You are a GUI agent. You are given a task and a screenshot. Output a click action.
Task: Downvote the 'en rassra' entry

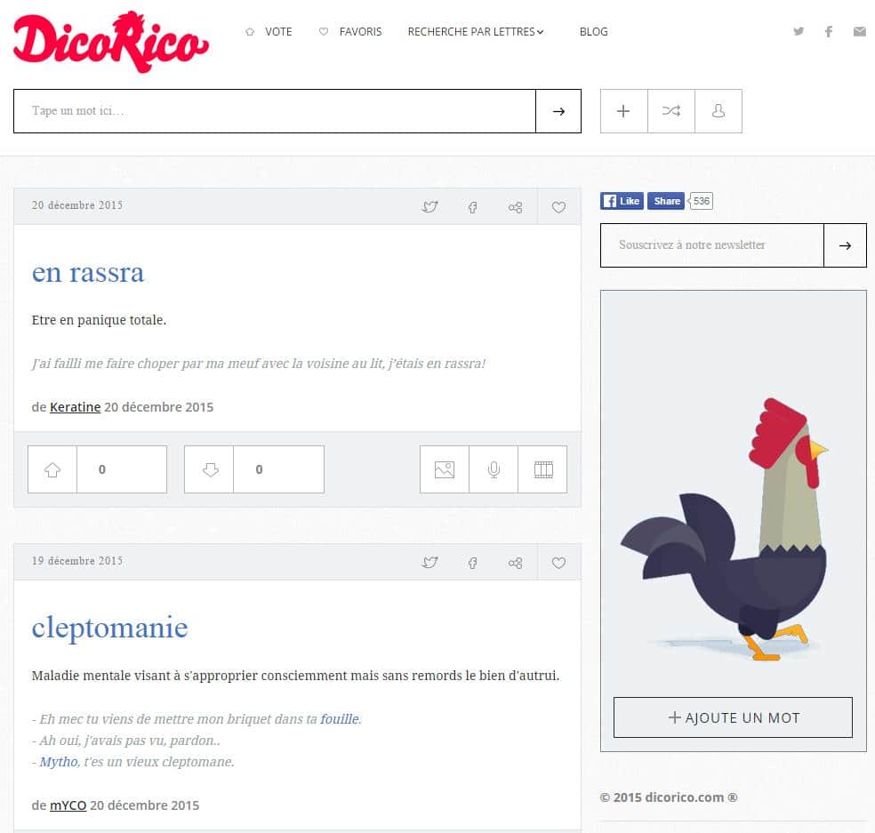click(209, 469)
